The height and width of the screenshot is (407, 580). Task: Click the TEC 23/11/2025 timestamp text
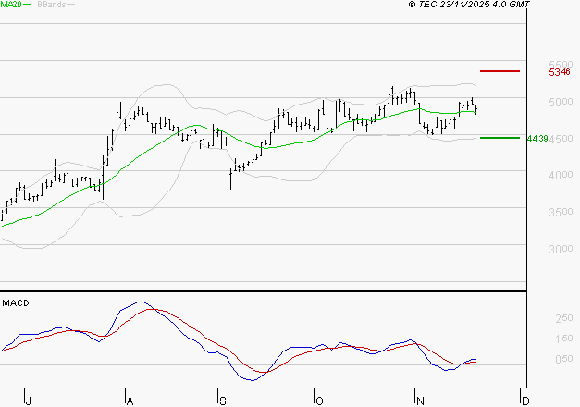469,4
